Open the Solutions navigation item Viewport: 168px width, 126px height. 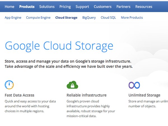pos(47,7)
